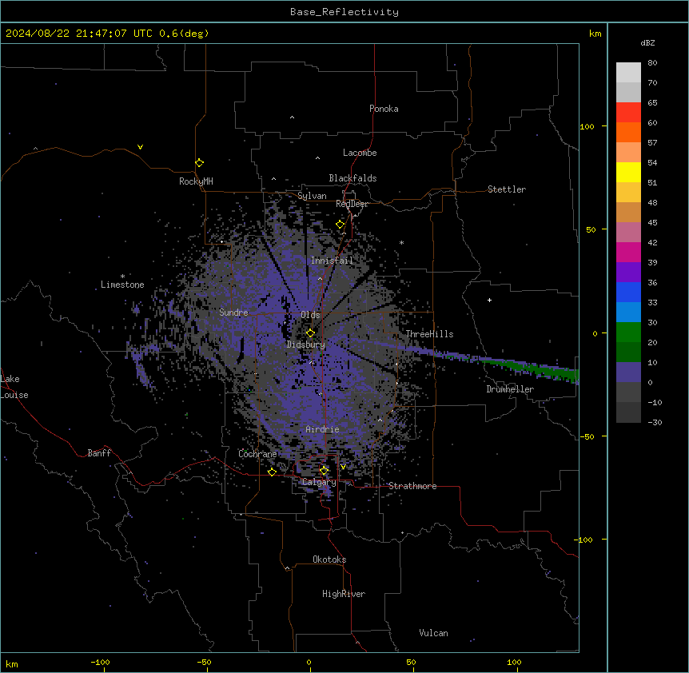Click the Lacombe city label
The width and height of the screenshot is (689, 673).
(360, 153)
